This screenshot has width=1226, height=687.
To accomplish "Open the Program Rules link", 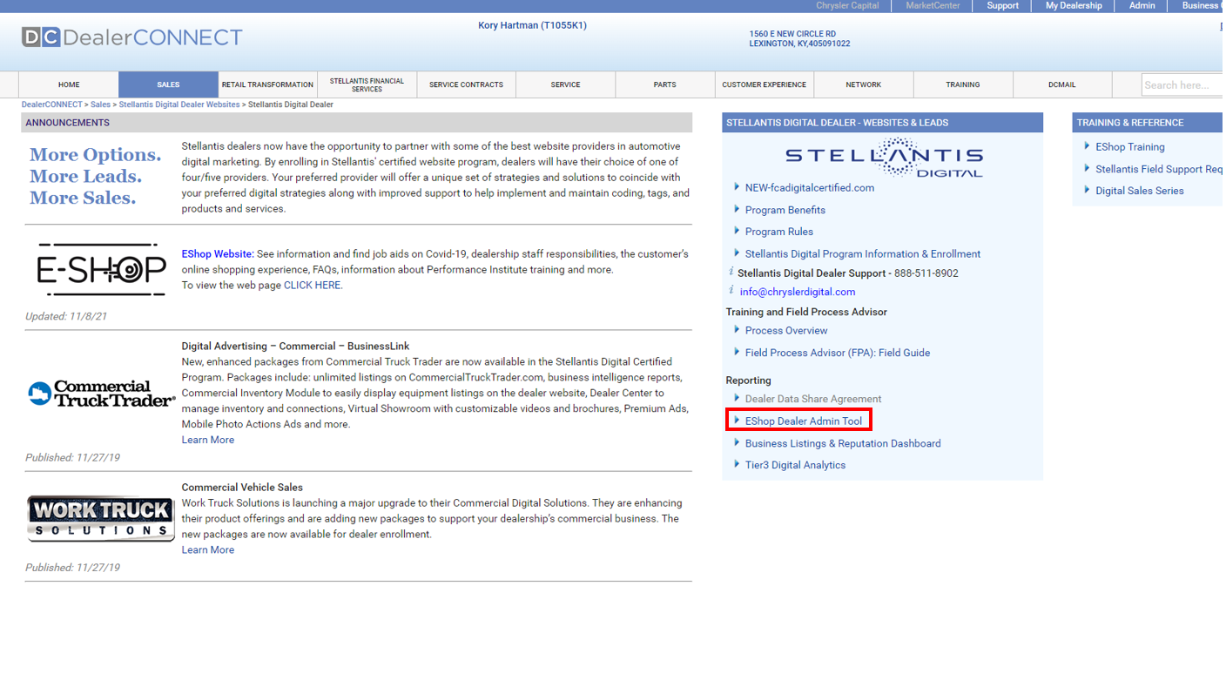I will (x=778, y=232).
